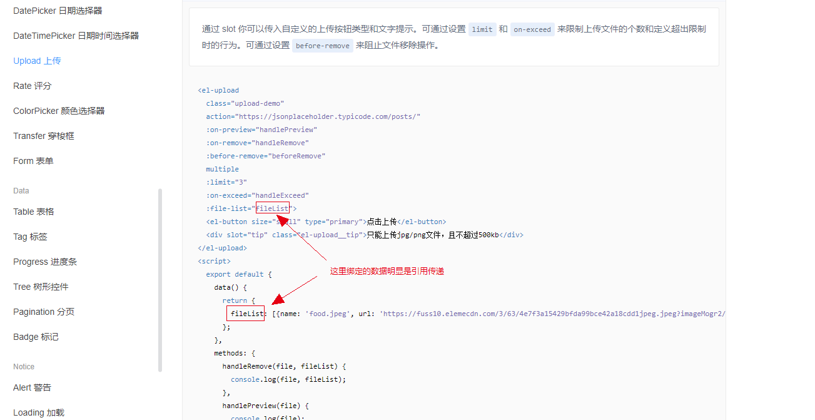Click the 'on-exceed' inline code tag
Image resolution: width=815 pixels, height=420 pixels.
coord(532,29)
